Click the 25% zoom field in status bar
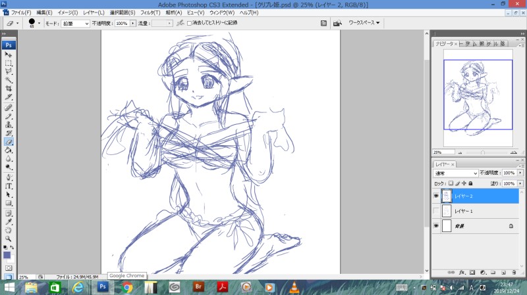Viewport: 527px width, 295px height. tap(26, 277)
